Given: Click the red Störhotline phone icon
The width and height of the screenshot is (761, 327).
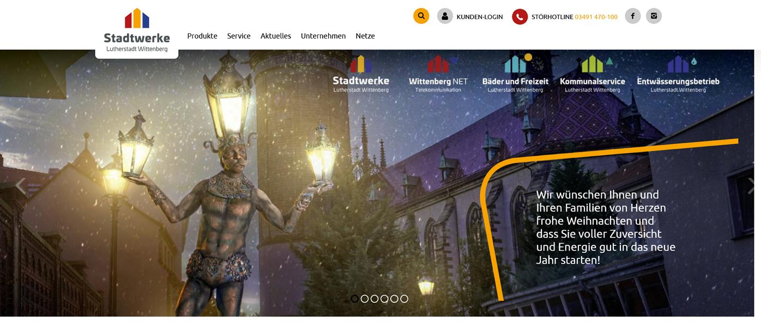Looking at the screenshot, I should (520, 17).
